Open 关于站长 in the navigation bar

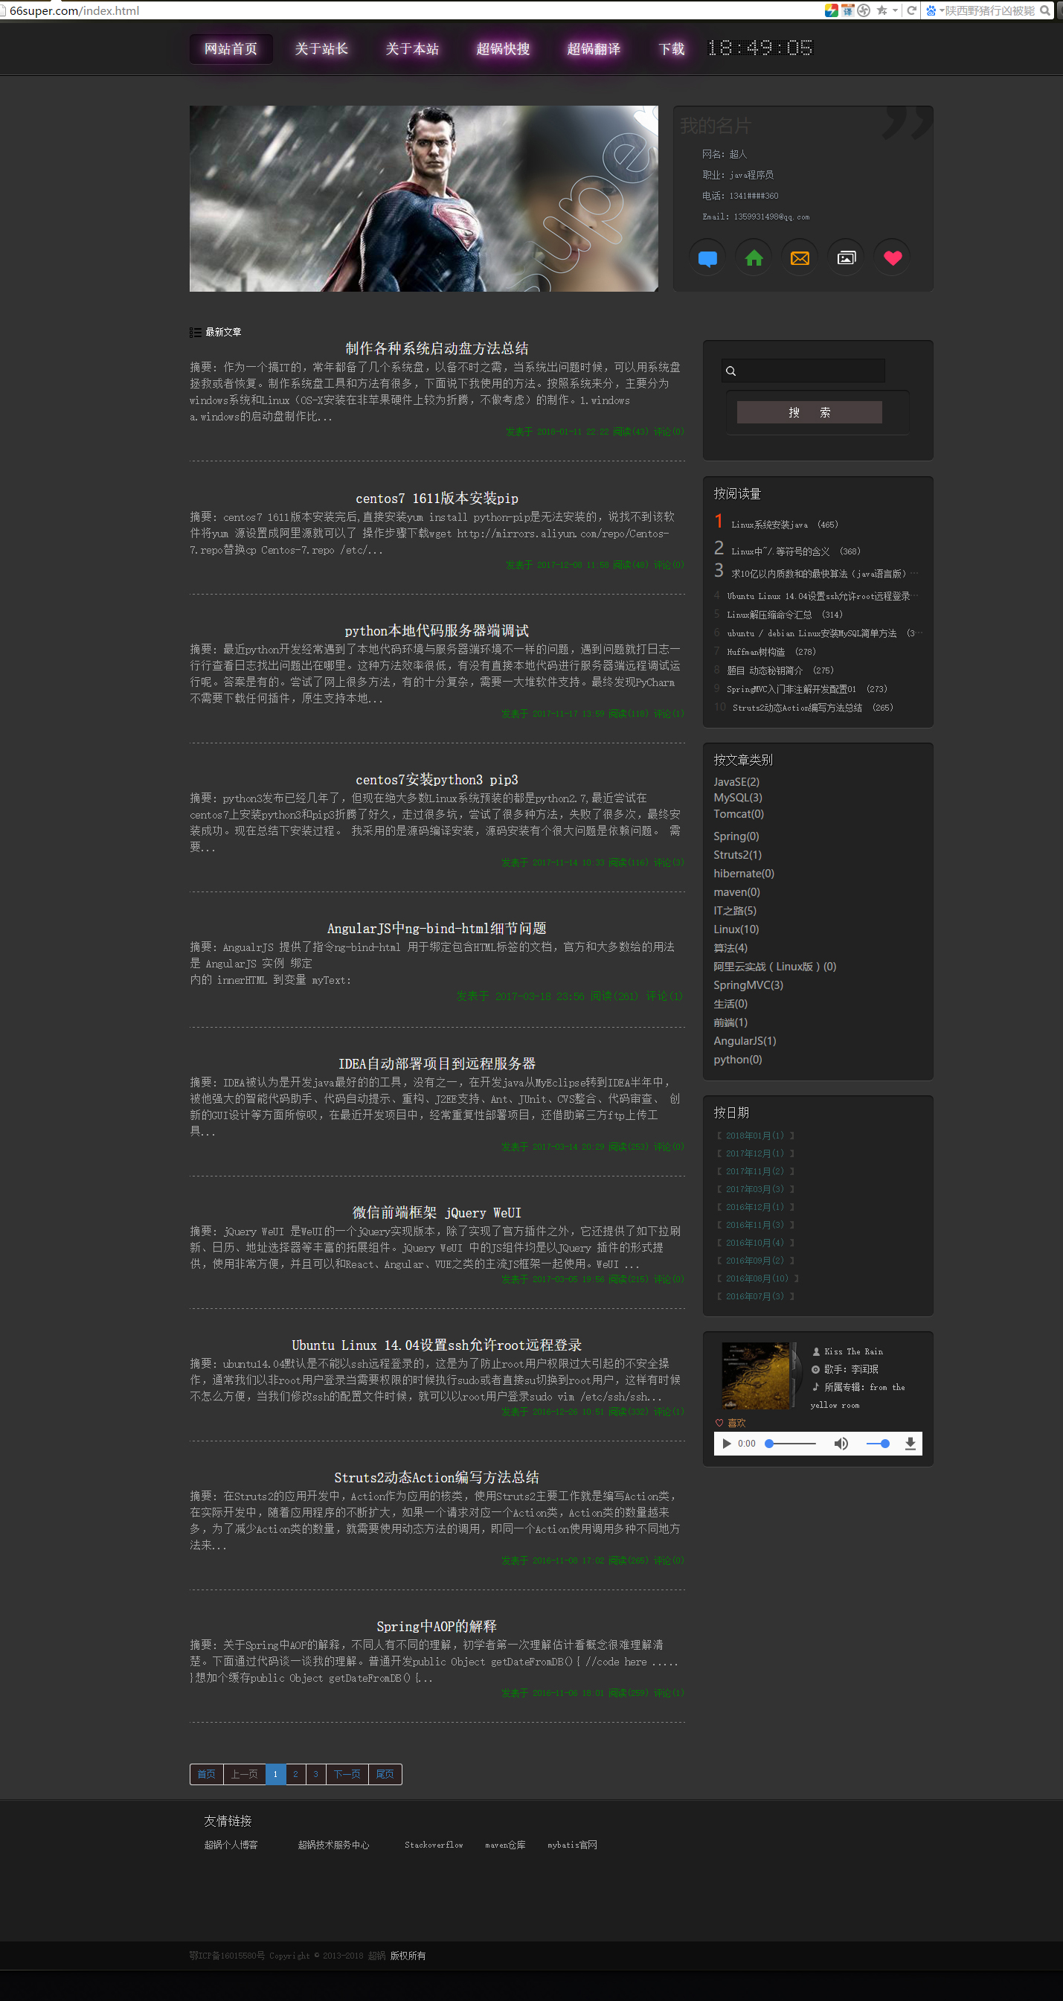(321, 49)
